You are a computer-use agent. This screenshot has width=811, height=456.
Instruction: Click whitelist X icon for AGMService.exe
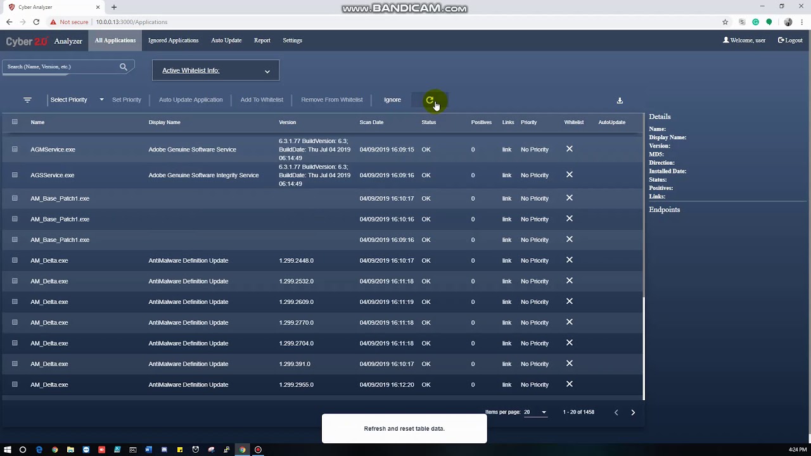(x=569, y=149)
